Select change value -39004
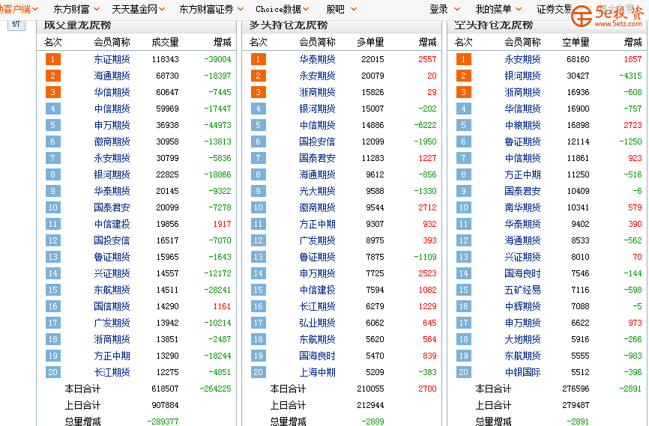The height and width of the screenshot is (426, 649). tap(217, 59)
